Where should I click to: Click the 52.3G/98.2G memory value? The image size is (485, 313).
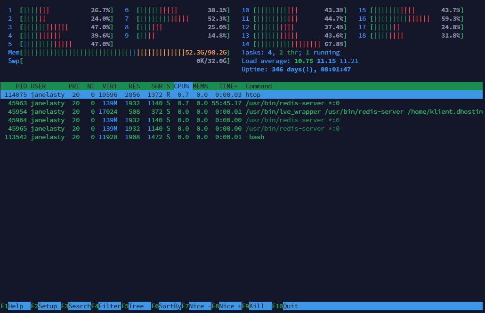[206, 53]
